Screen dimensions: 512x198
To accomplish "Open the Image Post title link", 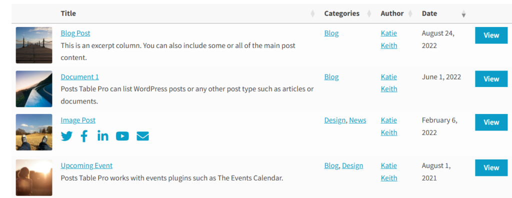I will click(78, 120).
